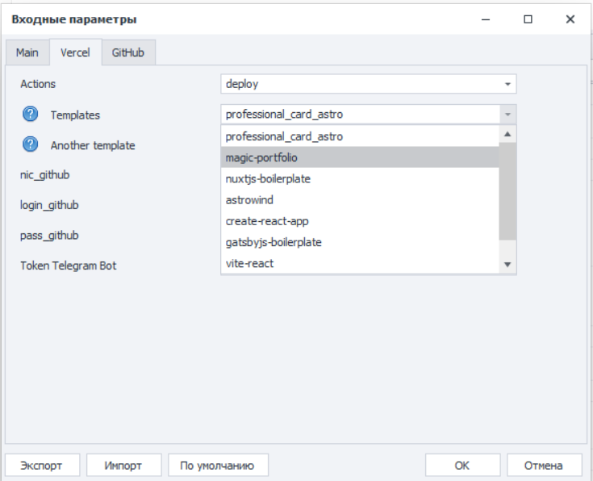Open the GitHub tab
This screenshot has width=593, height=481.
tap(128, 52)
